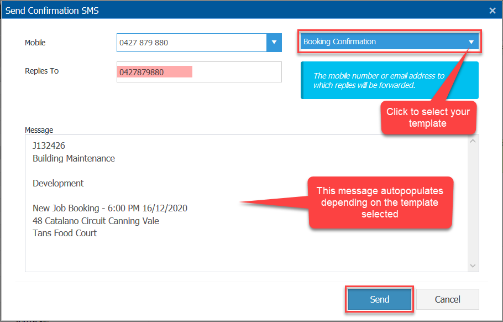Place cursor on Building Maintenance line
This screenshot has width=503, height=322.
pos(74,158)
